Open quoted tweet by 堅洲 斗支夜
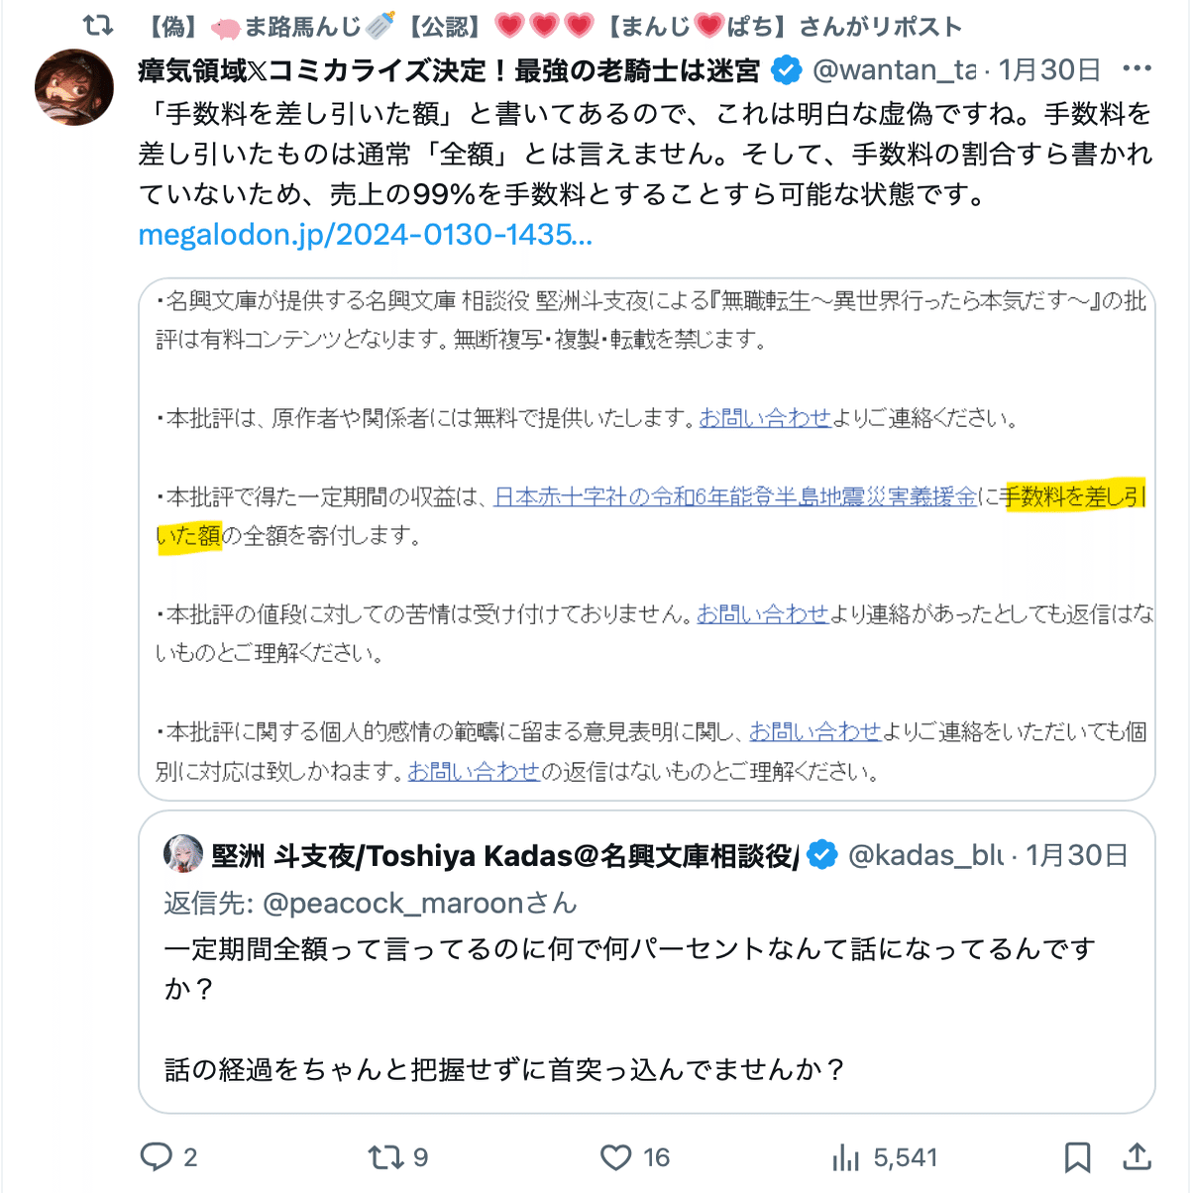The width and height of the screenshot is (1193, 1193). pos(647,962)
